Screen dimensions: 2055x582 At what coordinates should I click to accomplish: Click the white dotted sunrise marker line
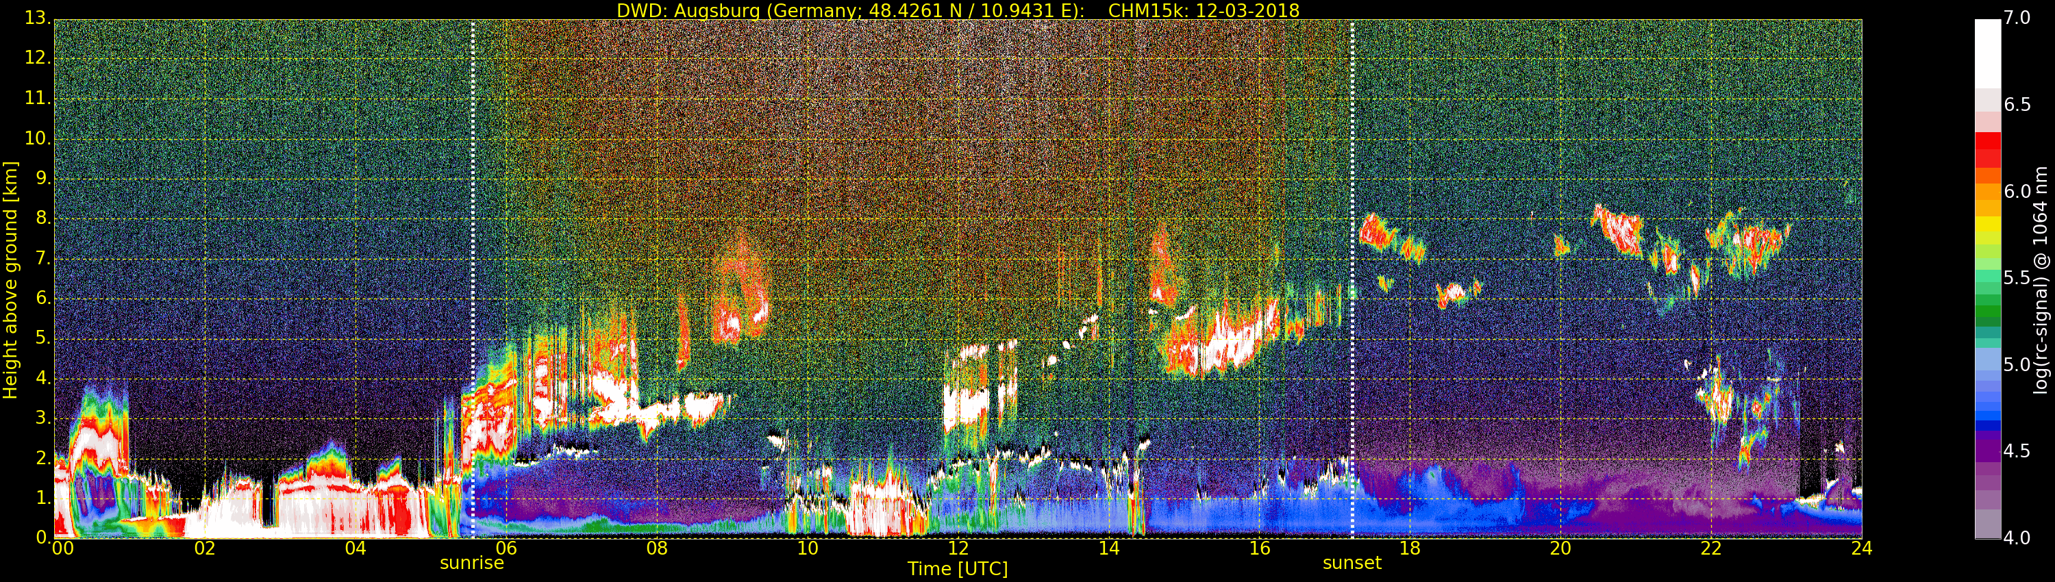point(473,279)
